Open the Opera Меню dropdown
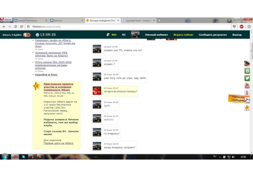This screenshot has height=177, width=253. point(6,20)
